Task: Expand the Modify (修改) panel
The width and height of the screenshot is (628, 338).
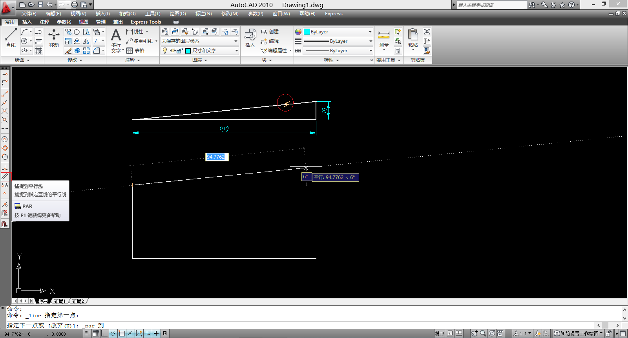Action: coord(75,60)
